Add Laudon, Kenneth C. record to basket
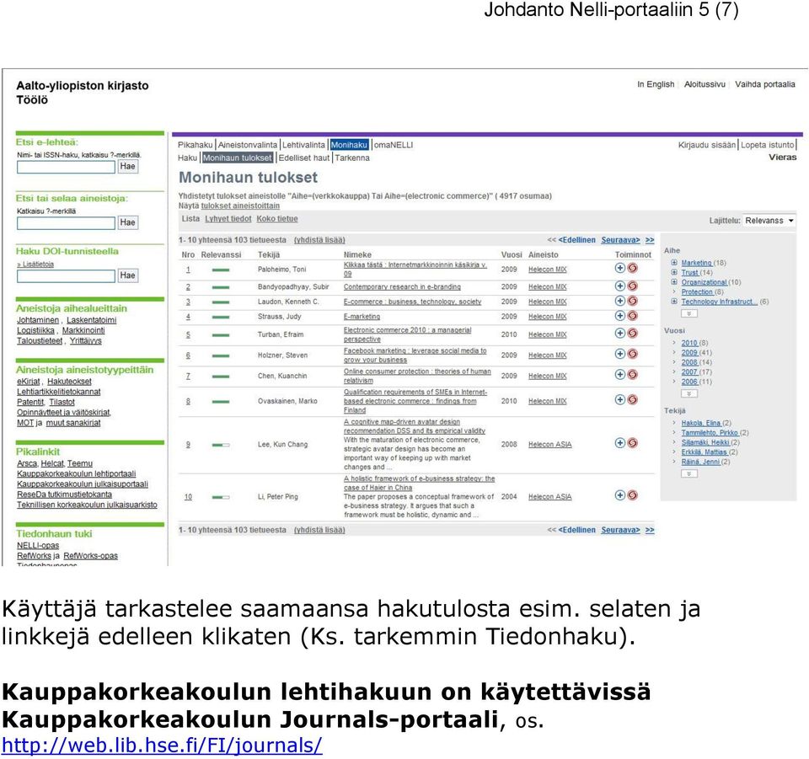This screenshot has width=809, height=759. (x=619, y=301)
